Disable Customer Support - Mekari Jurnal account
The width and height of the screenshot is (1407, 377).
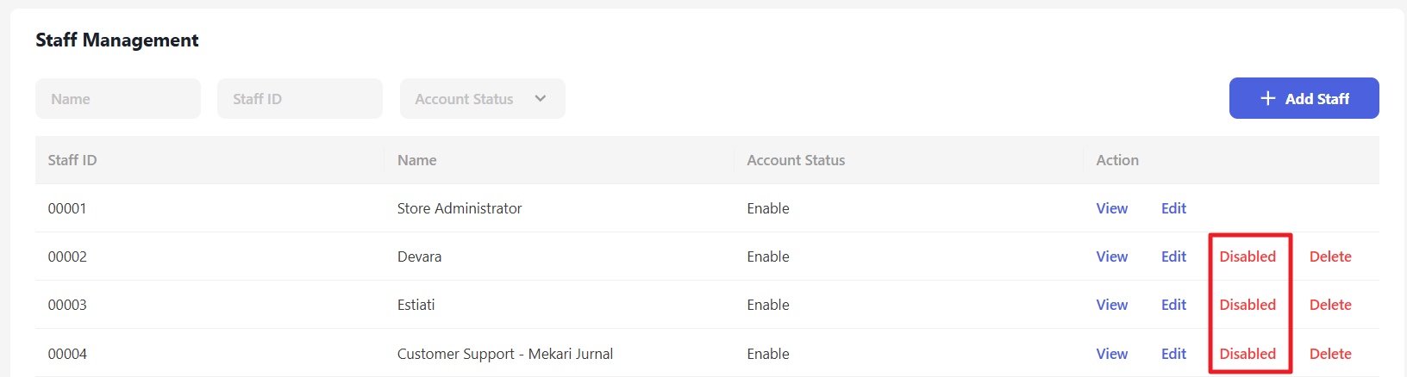(1248, 354)
